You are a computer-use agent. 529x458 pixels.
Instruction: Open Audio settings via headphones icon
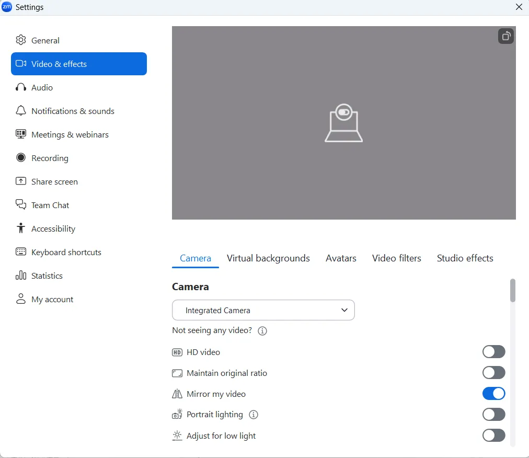tap(21, 87)
